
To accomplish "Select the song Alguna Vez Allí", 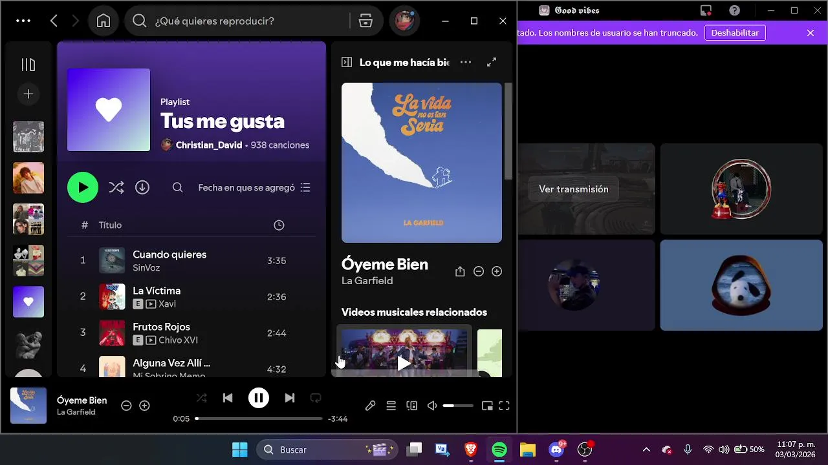I will tap(171, 363).
